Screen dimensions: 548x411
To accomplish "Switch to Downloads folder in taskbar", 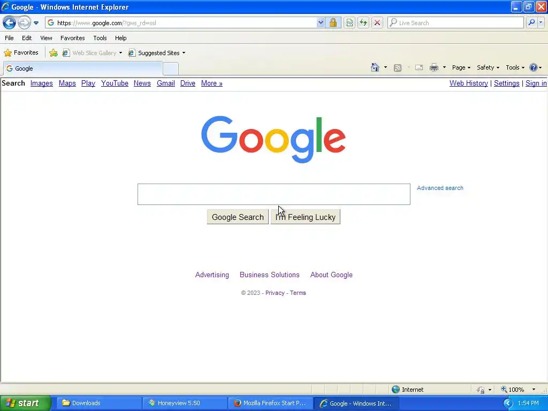I will [99, 403].
